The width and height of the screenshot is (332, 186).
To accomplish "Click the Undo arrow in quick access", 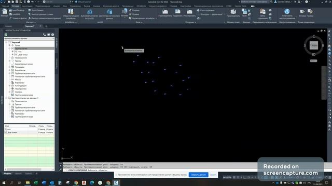I will [x=32, y=2].
